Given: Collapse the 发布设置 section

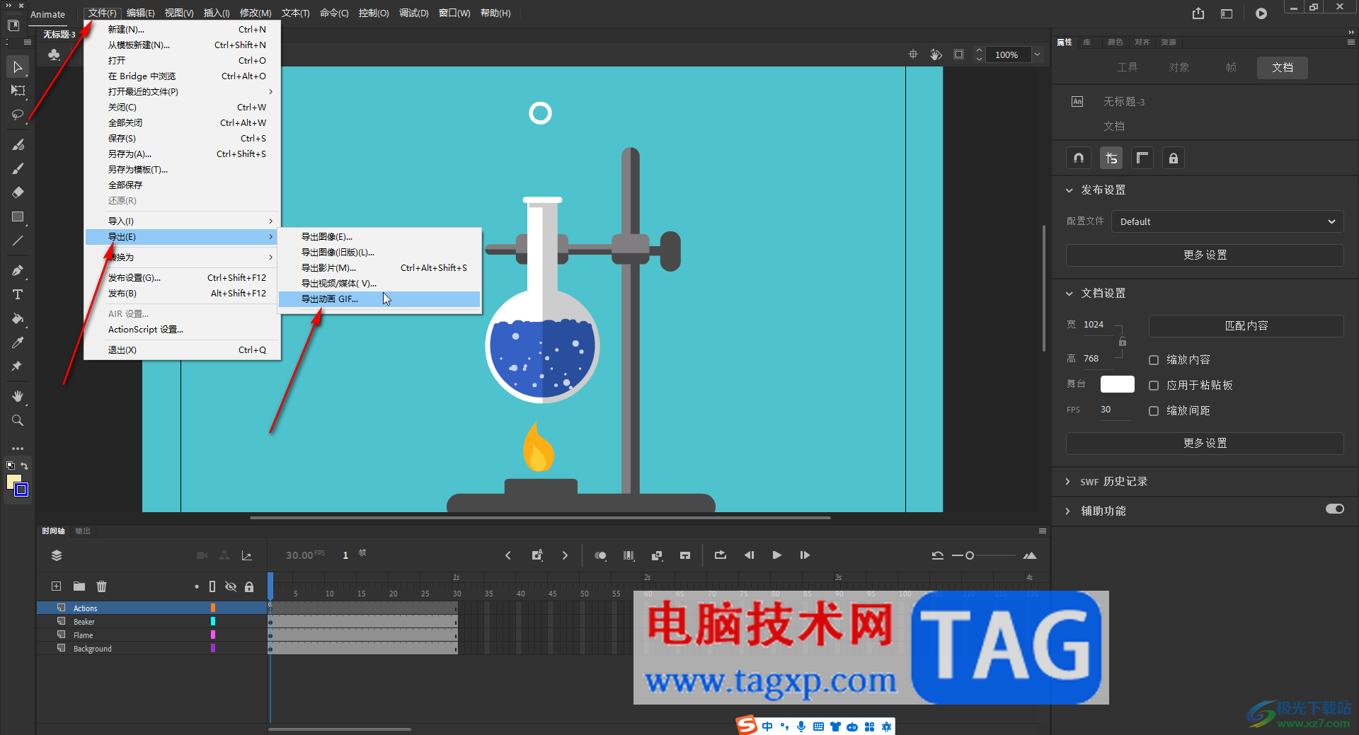Looking at the screenshot, I should [x=1070, y=190].
